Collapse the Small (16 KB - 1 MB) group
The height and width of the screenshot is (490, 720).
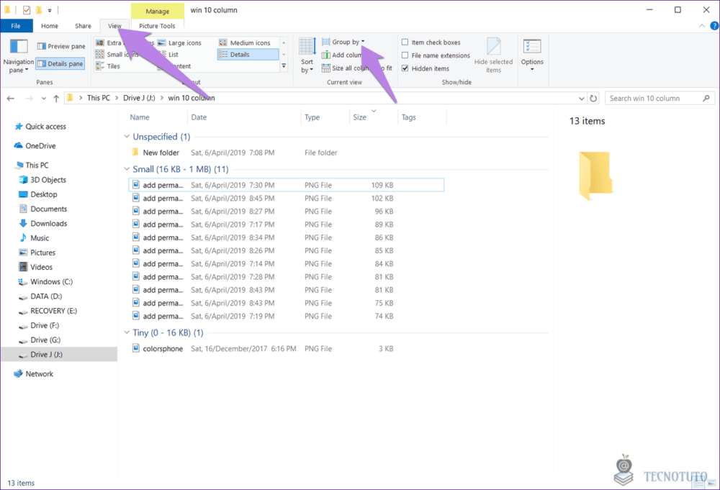coord(127,169)
